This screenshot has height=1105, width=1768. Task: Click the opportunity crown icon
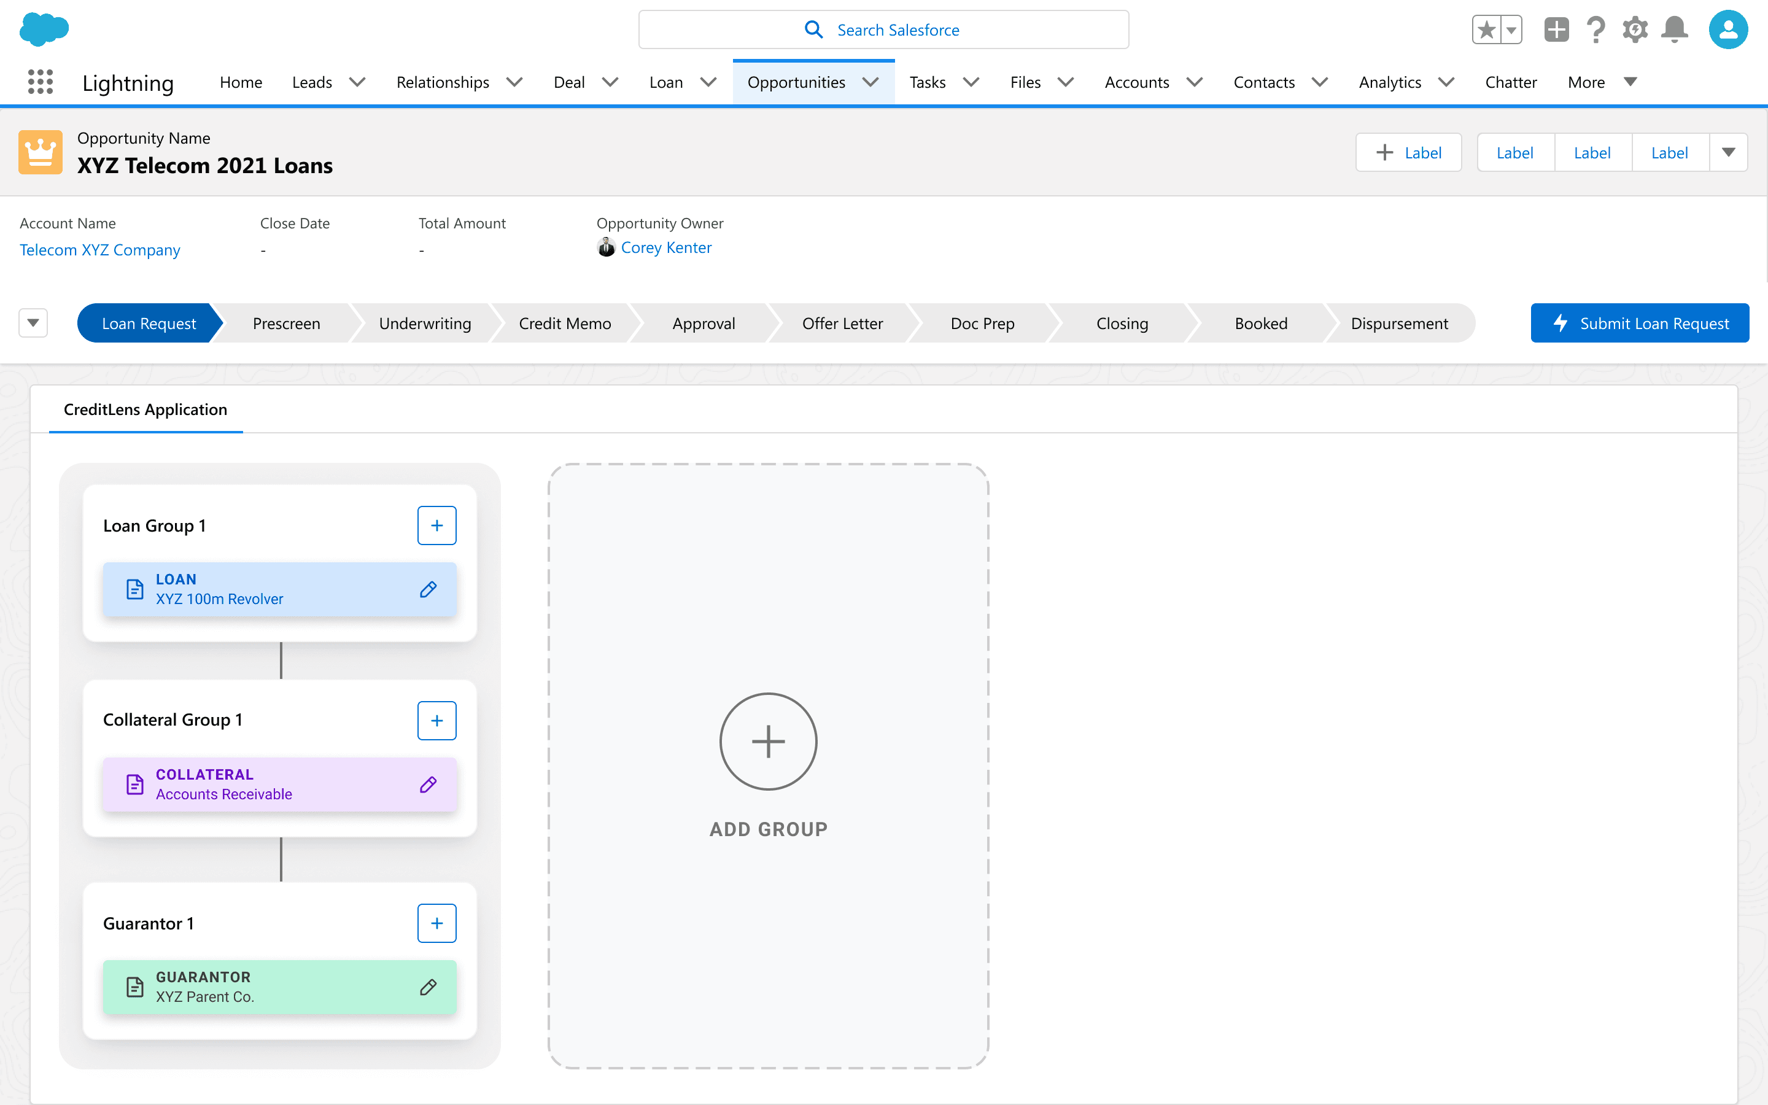[x=40, y=152]
